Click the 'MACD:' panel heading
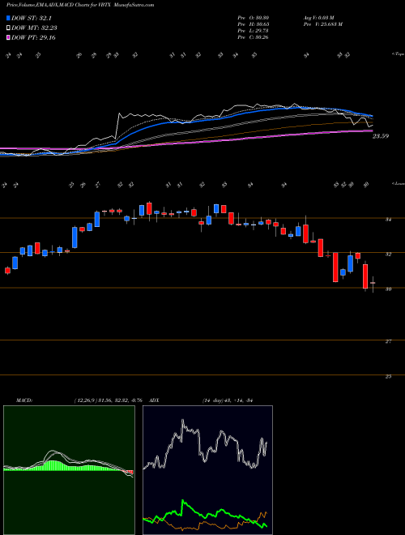 (x=23, y=400)
